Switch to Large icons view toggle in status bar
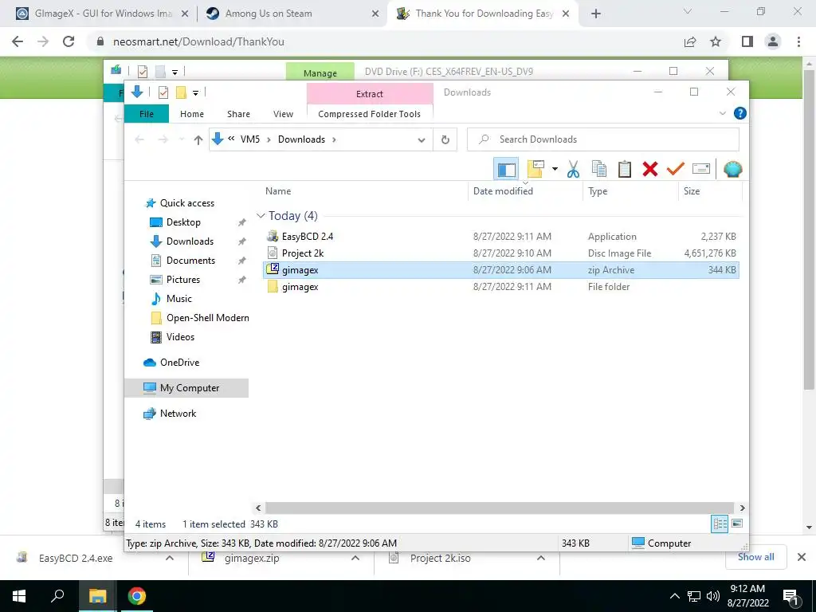This screenshot has height=612, width=816. 737,524
